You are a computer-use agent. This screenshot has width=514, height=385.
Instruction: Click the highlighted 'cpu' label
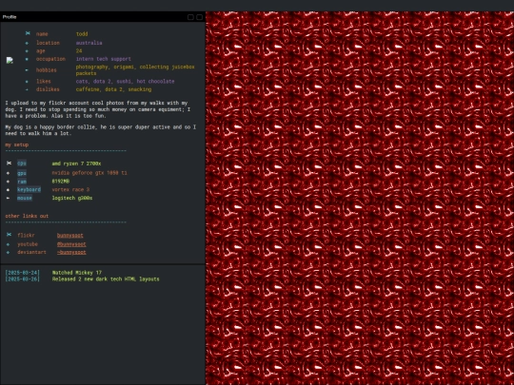22,164
